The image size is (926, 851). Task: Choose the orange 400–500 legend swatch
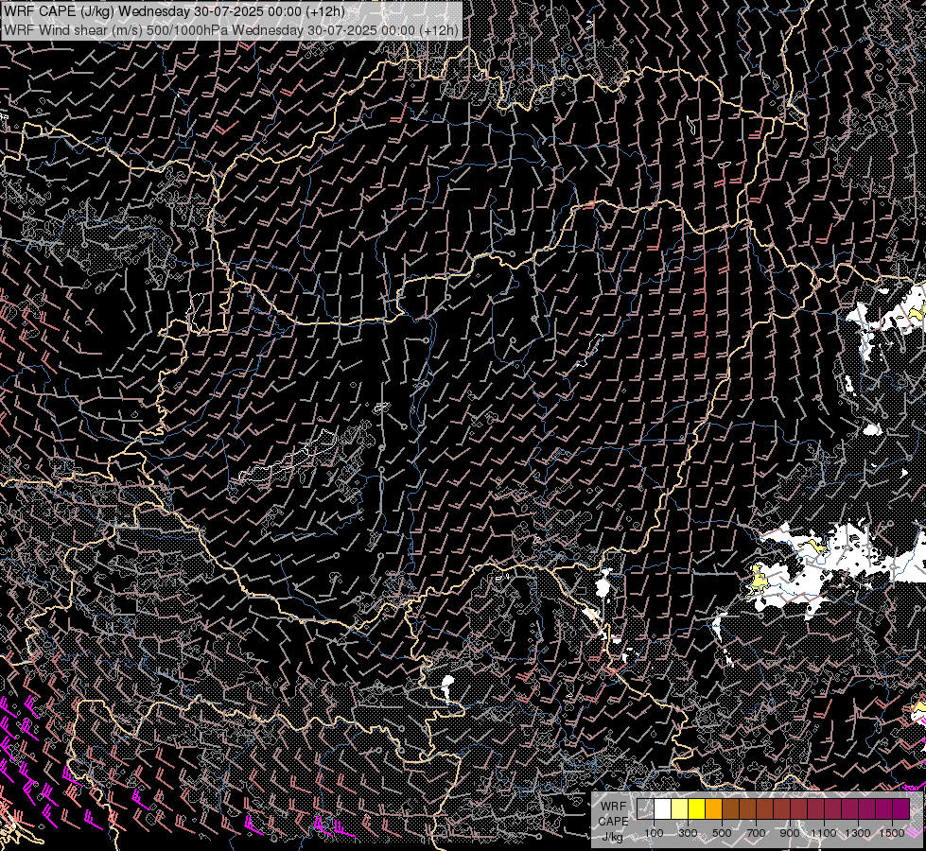(713, 809)
